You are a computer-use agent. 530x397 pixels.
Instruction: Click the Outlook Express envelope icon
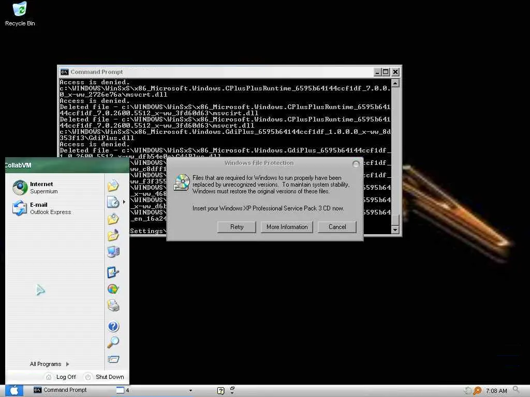[x=20, y=208]
